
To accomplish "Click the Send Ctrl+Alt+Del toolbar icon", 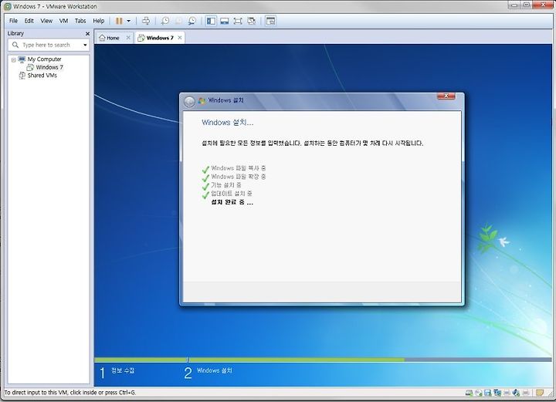I will (146, 21).
